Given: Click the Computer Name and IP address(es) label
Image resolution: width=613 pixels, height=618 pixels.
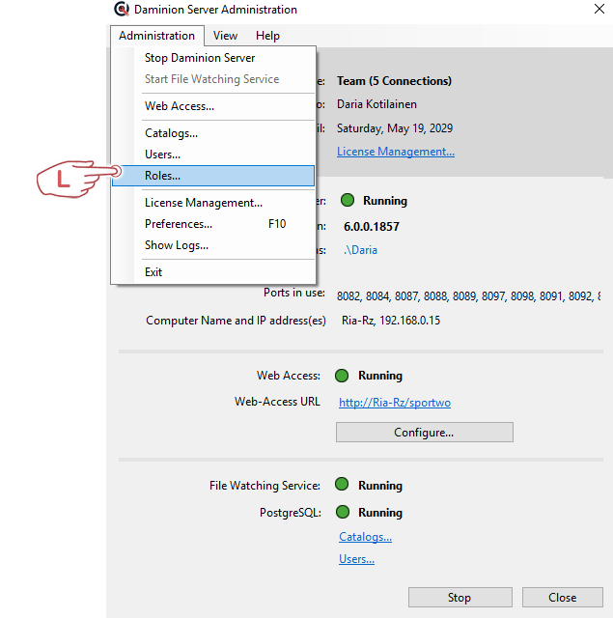Looking at the screenshot, I should click(236, 321).
